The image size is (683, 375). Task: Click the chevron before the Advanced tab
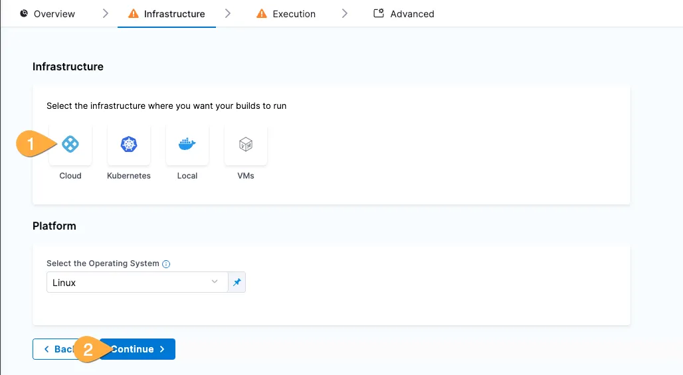point(344,13)
